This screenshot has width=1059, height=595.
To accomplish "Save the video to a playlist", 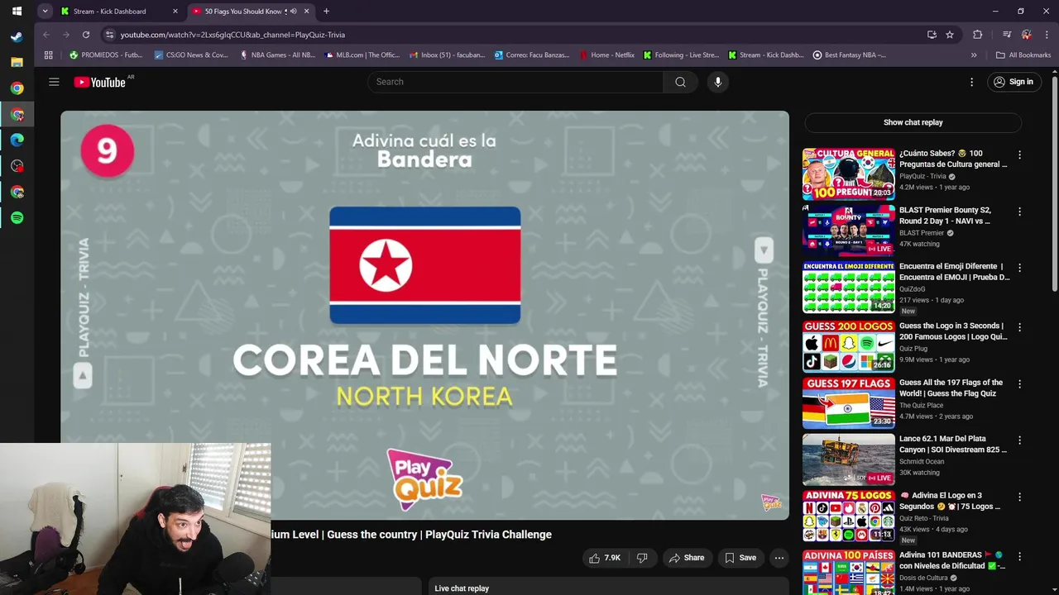I will (x=740, y=558).
